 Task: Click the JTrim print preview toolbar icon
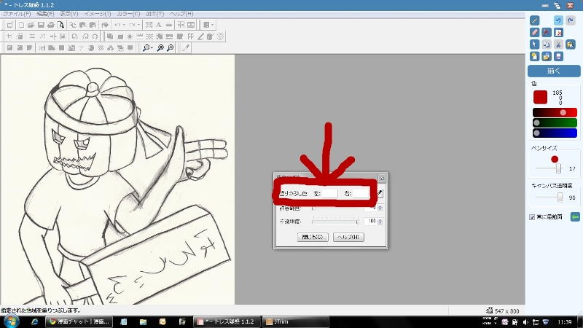coord(61,25)
